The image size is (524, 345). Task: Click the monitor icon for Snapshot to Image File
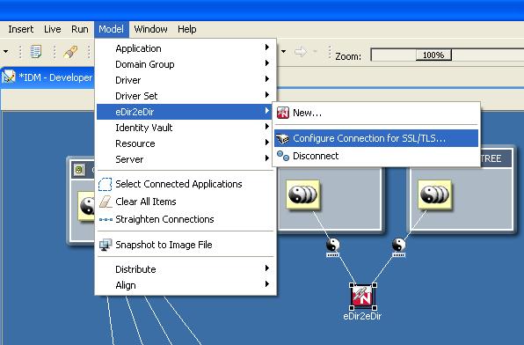click(106, 245)
